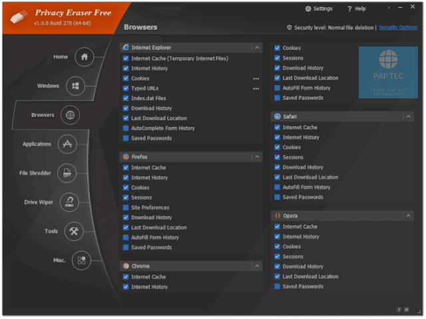
Task: Click the Safari compass icon
Action: pyautogui.click(x=277, y=117)
